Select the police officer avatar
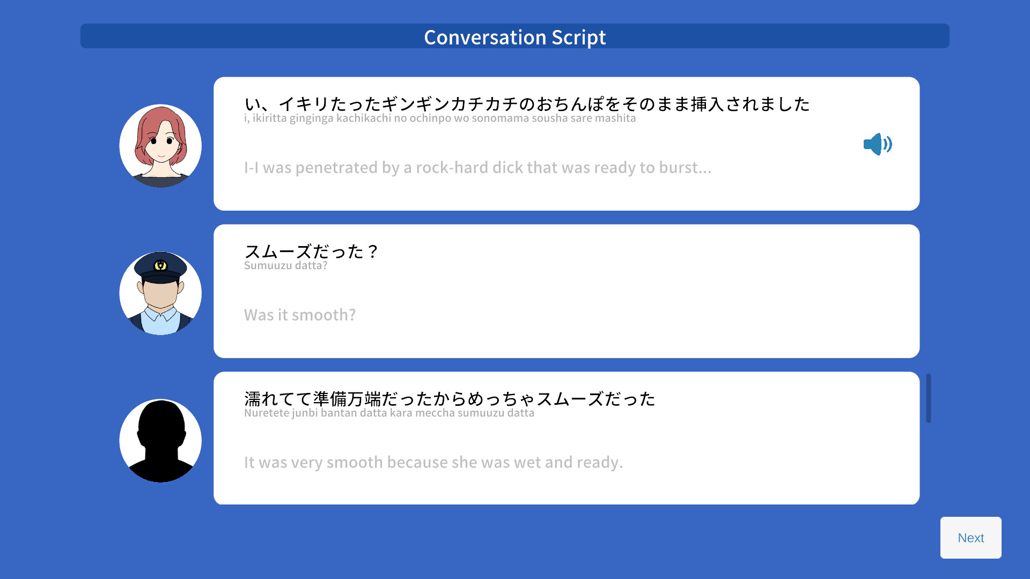1030x579 pixels. click(160, 293)
